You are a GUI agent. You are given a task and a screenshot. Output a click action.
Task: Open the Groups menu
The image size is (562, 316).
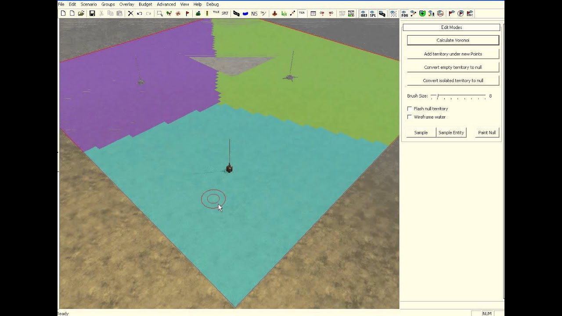(108, 4)
